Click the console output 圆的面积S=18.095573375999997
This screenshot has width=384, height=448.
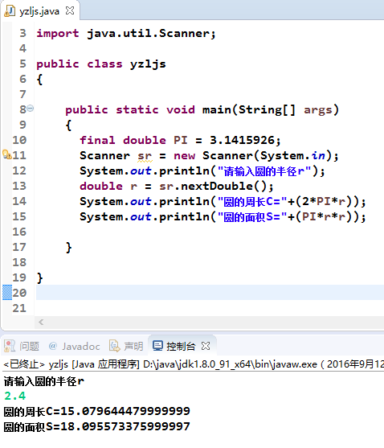coord(97,426)
